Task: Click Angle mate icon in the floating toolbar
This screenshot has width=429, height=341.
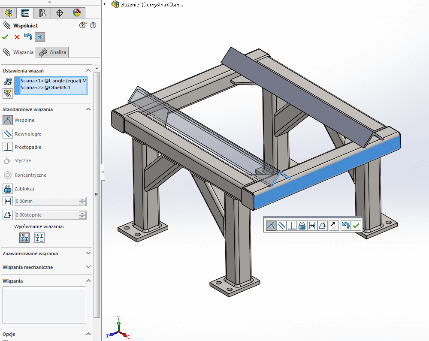Action: [x=323, y=226]
